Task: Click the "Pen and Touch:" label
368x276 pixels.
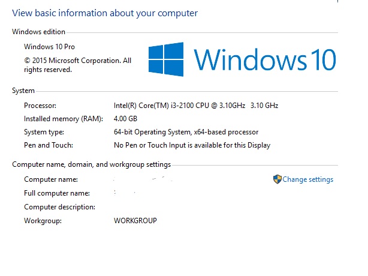Action: pos(49,145)
